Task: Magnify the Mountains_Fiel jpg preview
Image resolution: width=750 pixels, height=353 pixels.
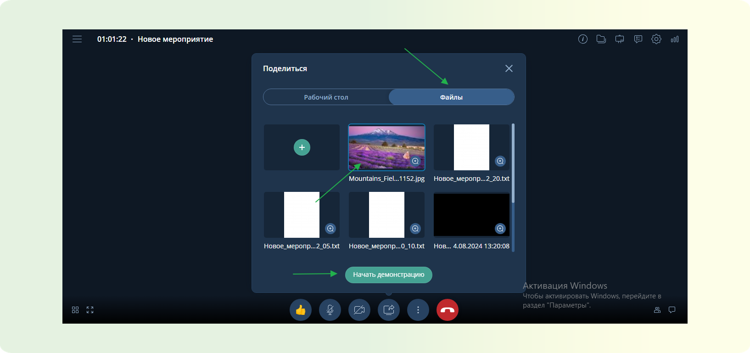Action: pyautogui.click(x=415, y=161)
